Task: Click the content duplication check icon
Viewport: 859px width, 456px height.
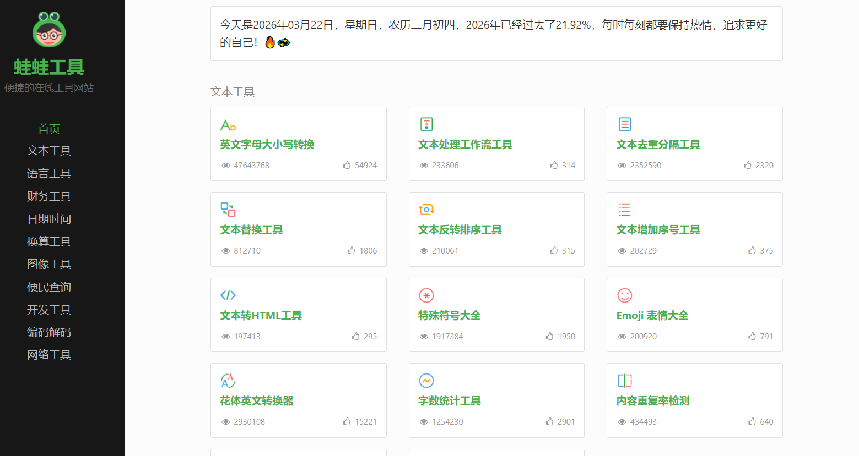Action: click(624, 381)
